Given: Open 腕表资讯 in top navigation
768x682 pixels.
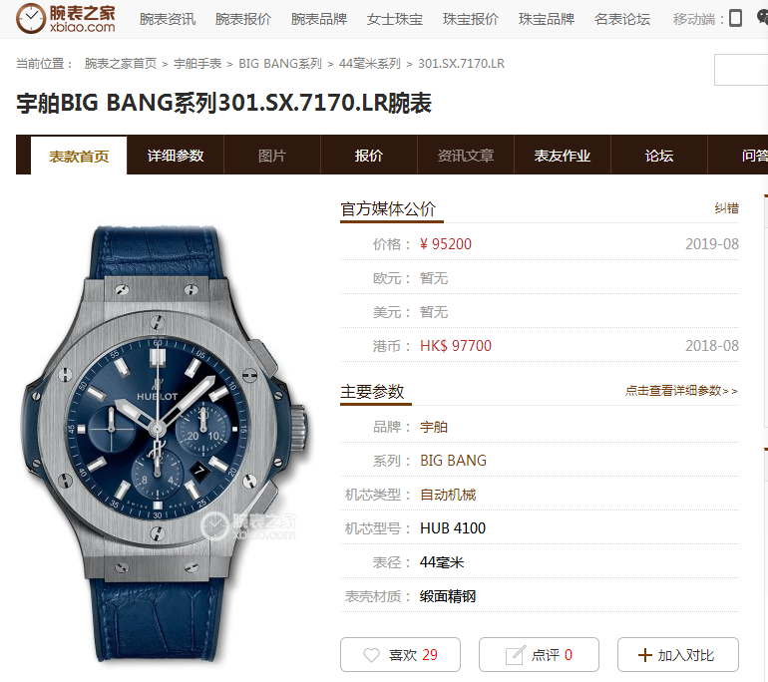Looking at the screenshot, I should [x=168, y=19].
